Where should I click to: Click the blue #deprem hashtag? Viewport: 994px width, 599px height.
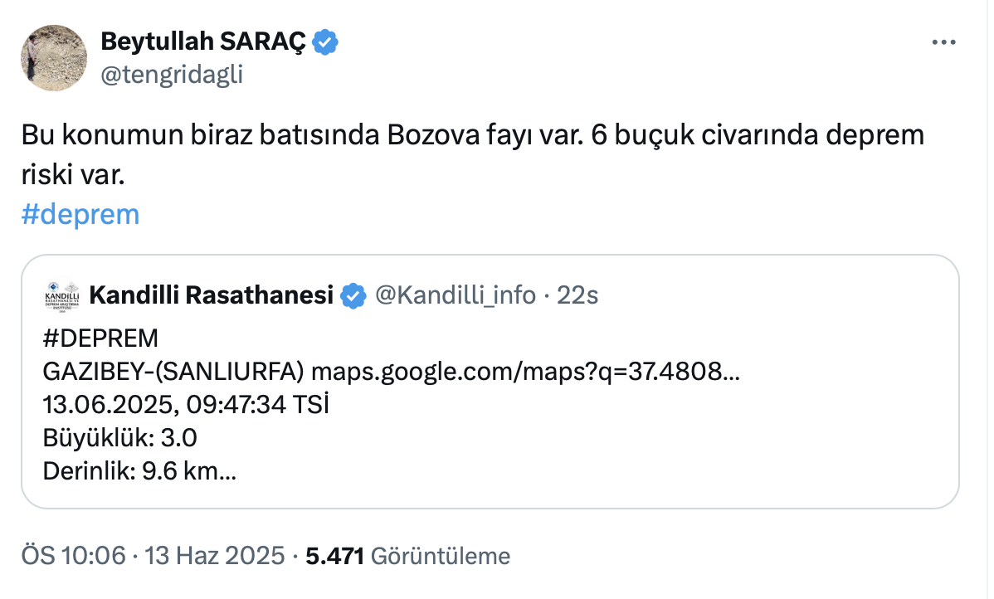tap(80, 214)
